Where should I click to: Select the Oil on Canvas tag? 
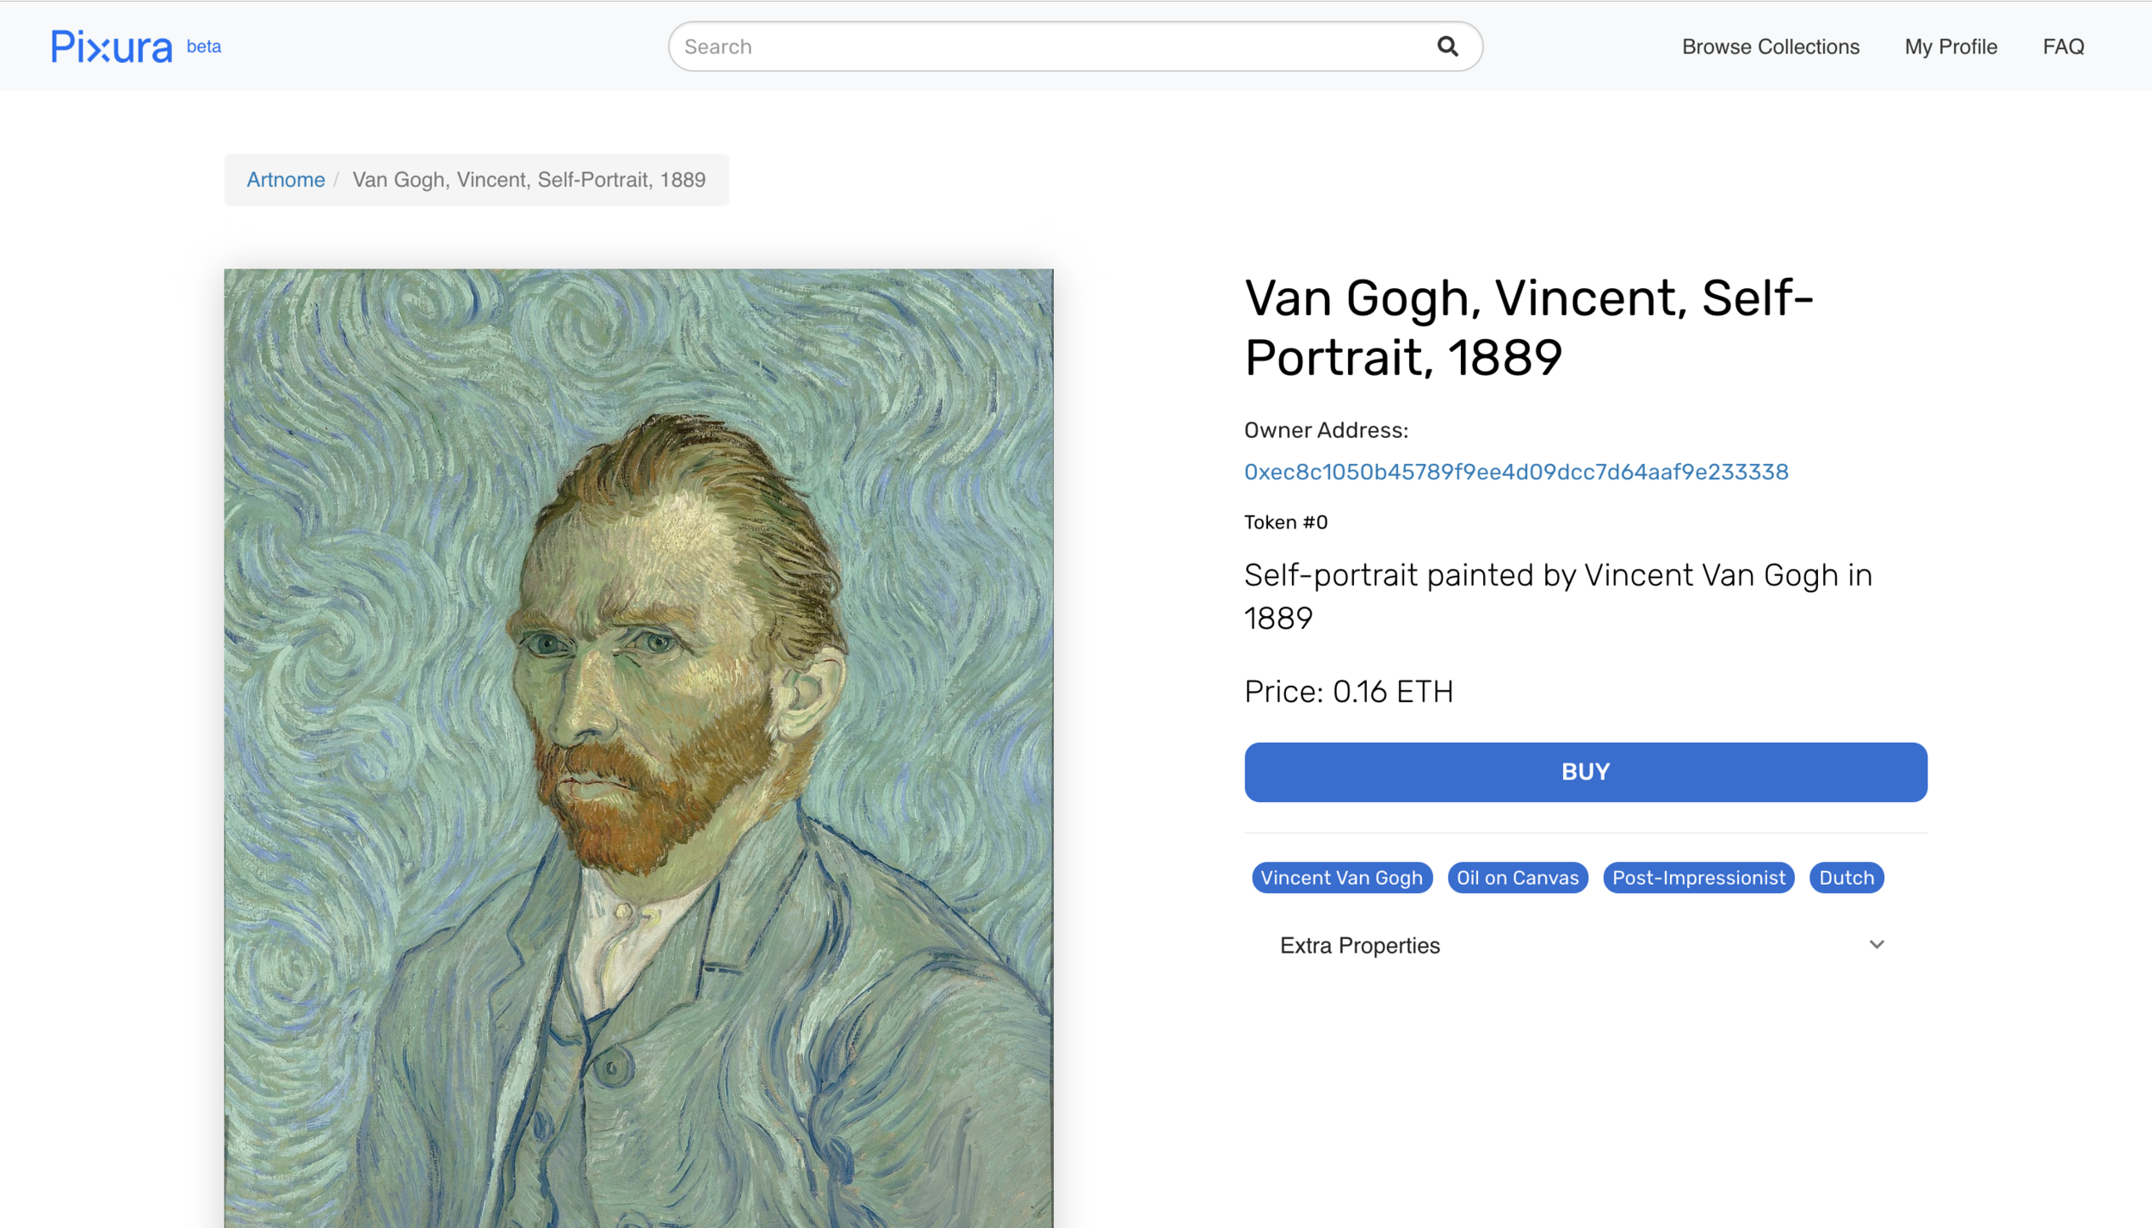1518,878
